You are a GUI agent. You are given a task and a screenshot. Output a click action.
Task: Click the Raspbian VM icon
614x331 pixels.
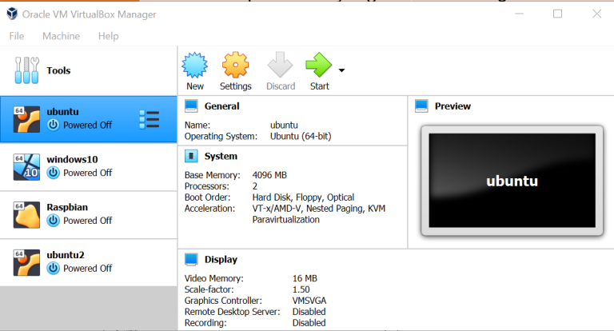pos(26,214)
